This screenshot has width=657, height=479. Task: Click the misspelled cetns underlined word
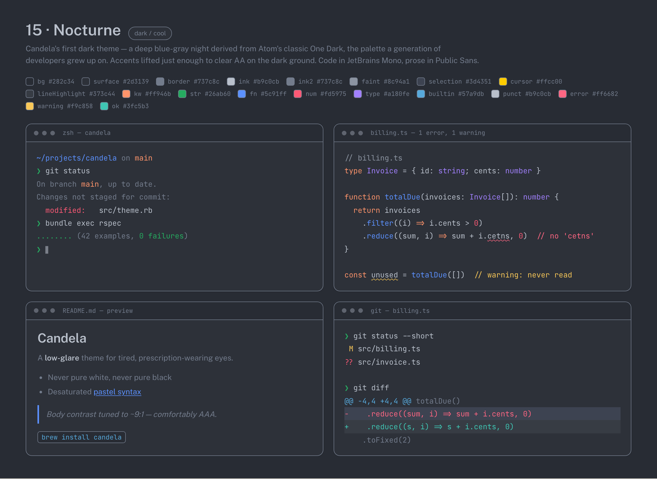[498, 236]
